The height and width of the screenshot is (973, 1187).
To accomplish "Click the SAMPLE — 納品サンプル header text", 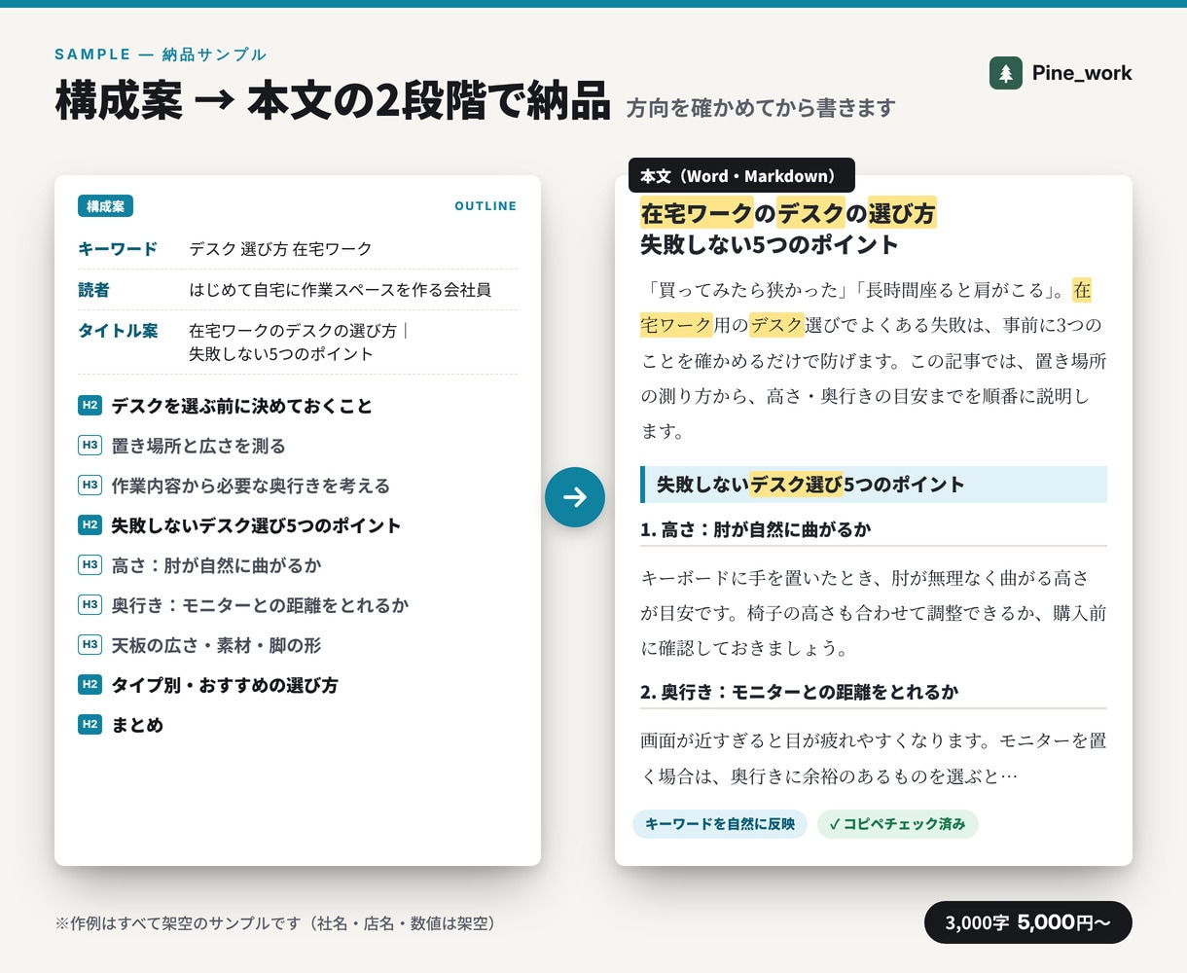I will (161, 54).
